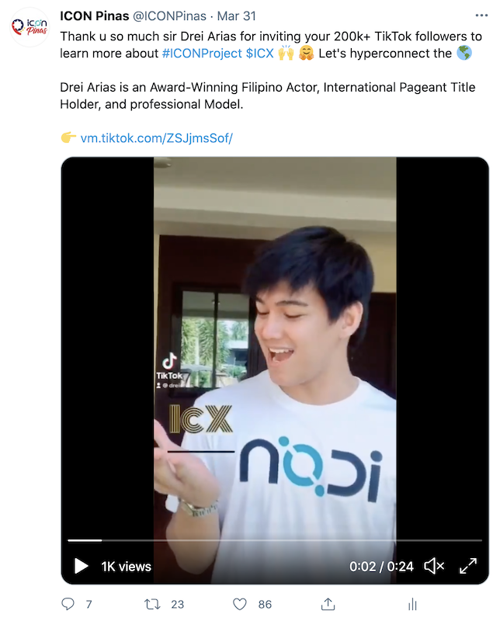Viewport: 500px width, 621px height.
Task: Open the three-dot more options menu
Action: tap(481, 16)
